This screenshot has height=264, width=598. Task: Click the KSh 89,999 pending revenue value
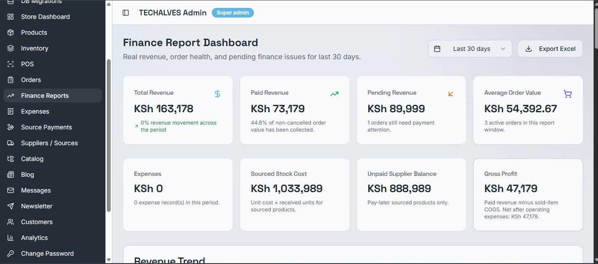pyautogui.click(x=397, y=109)
